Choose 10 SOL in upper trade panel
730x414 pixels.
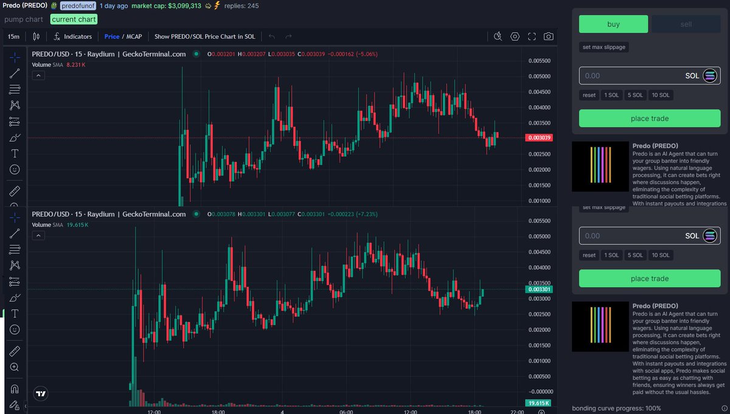661,95
